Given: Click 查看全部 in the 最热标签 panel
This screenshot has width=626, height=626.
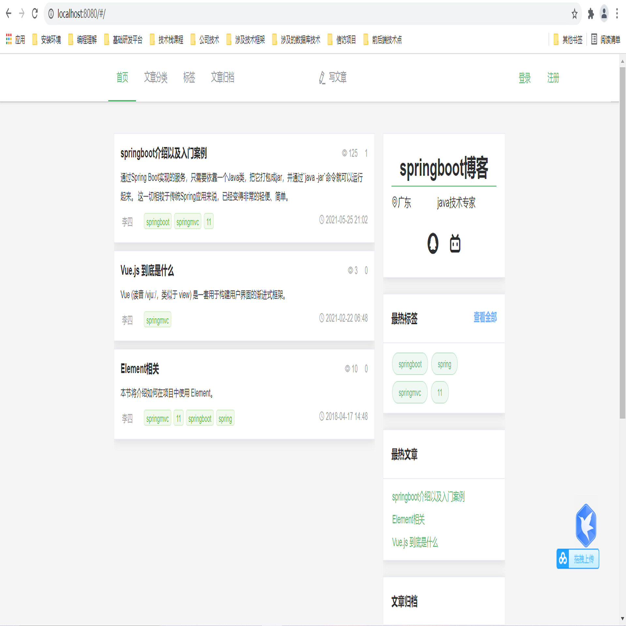Looking at the screenshot, I should (x=485, y=317).
